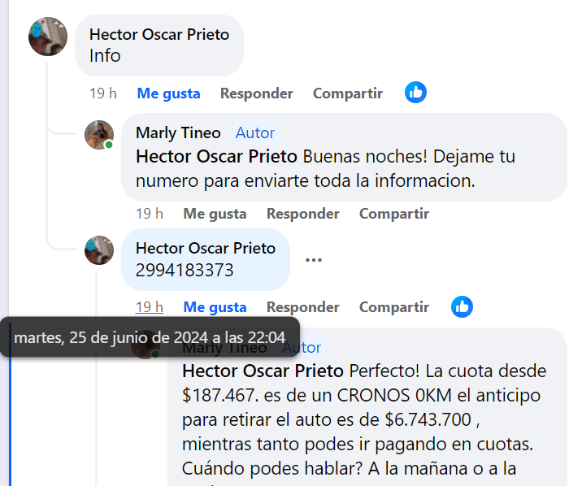Open the Marly Tineo name link on the first reply
The height and width of the screenshot is (486, 582).
pos(178,132)
